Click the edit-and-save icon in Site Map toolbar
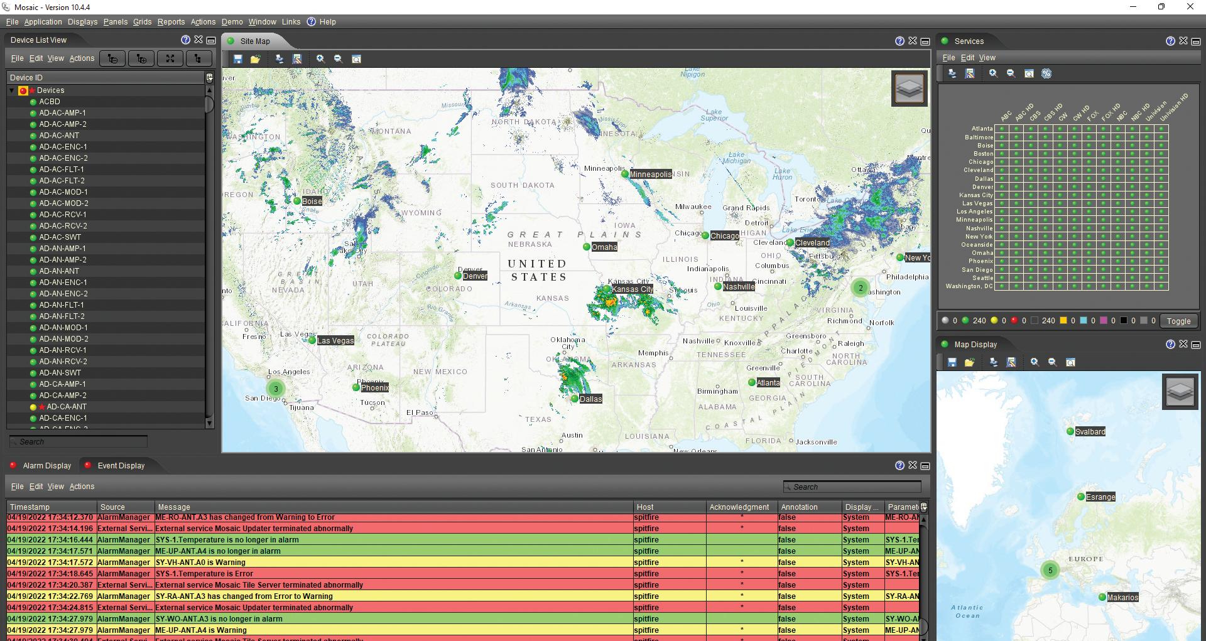Image resolution: width=1206 pixels, height=641 pixels. pos(297,59)
